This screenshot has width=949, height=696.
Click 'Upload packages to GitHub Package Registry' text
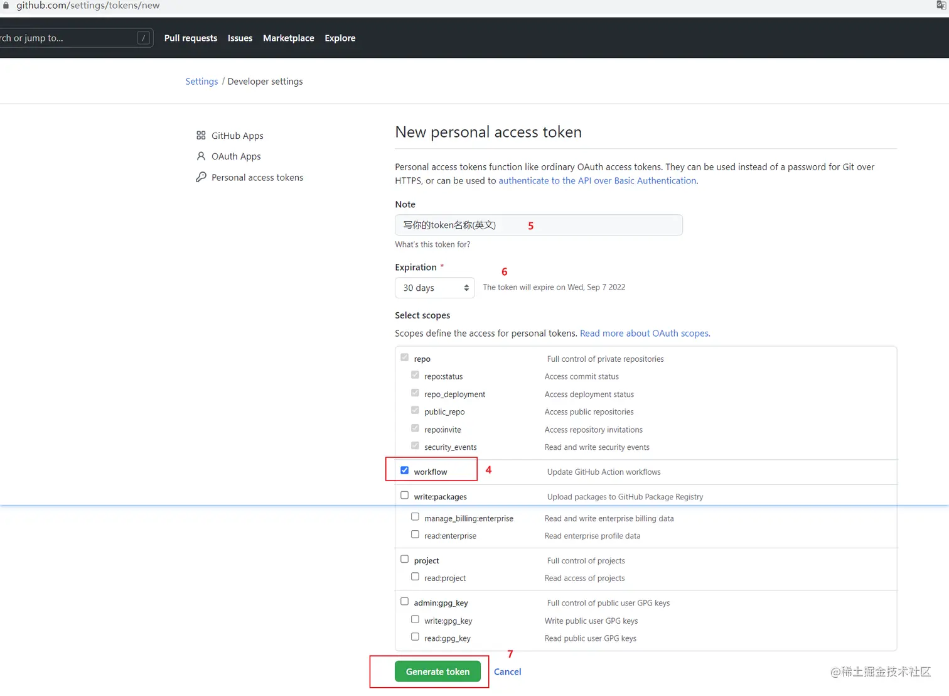(x=625, y=497)
